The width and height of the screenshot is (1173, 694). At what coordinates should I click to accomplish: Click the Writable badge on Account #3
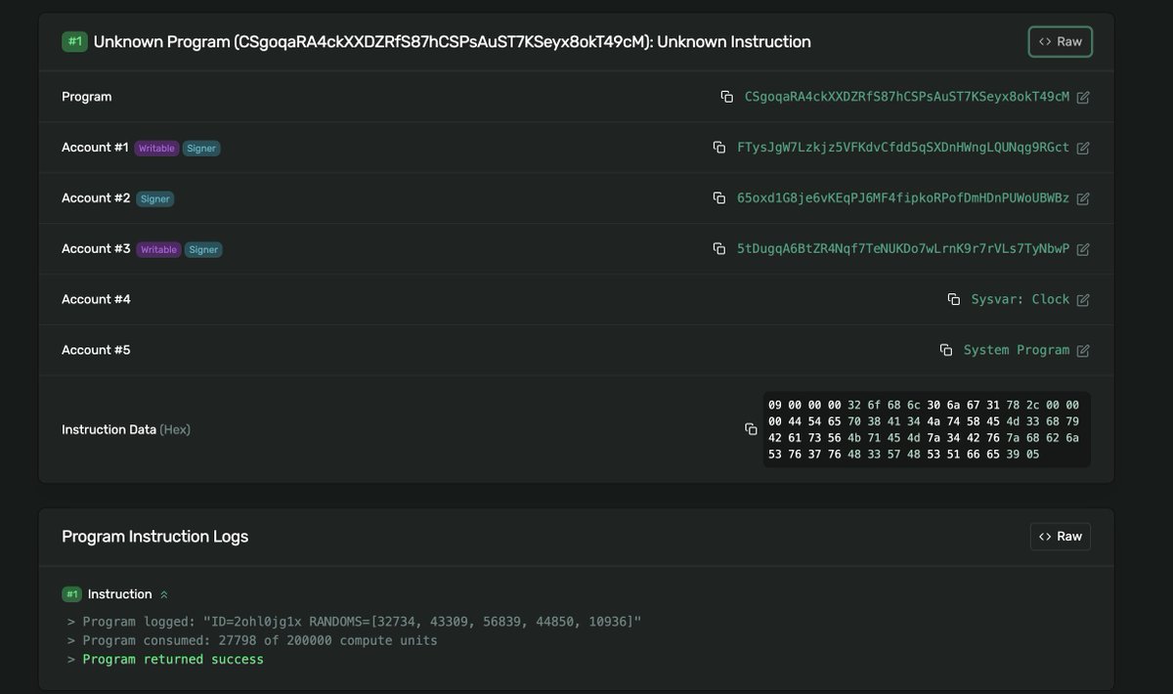pos(158,250)
